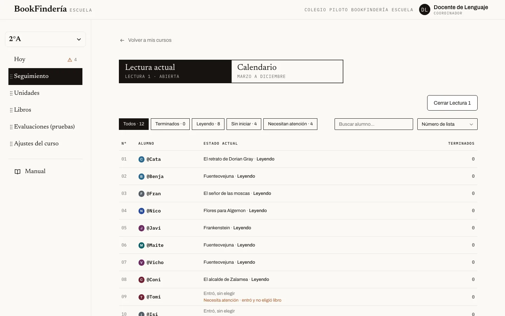The height and width of the screenshot is (316, 505).
Task: Click @Nico's avatar circle
Action: [141, 211]
